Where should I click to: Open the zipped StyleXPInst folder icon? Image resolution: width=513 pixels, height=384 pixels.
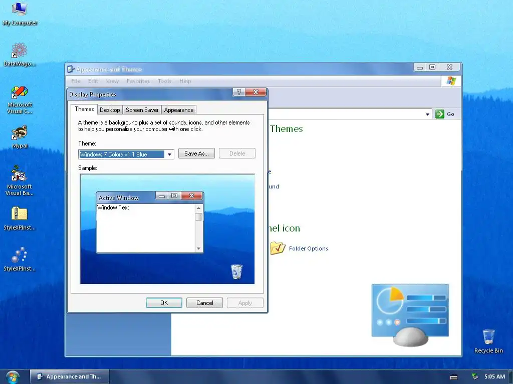pyautogui.click(x=20, y=218)
